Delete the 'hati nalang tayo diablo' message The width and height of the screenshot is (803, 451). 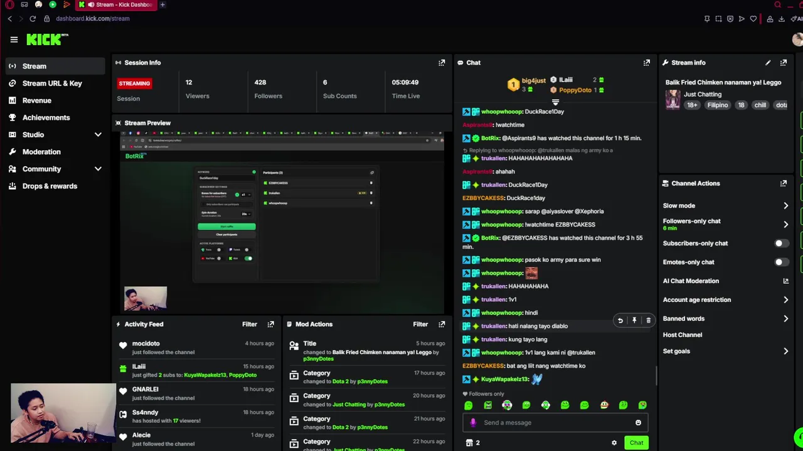[x=648, y=321]
